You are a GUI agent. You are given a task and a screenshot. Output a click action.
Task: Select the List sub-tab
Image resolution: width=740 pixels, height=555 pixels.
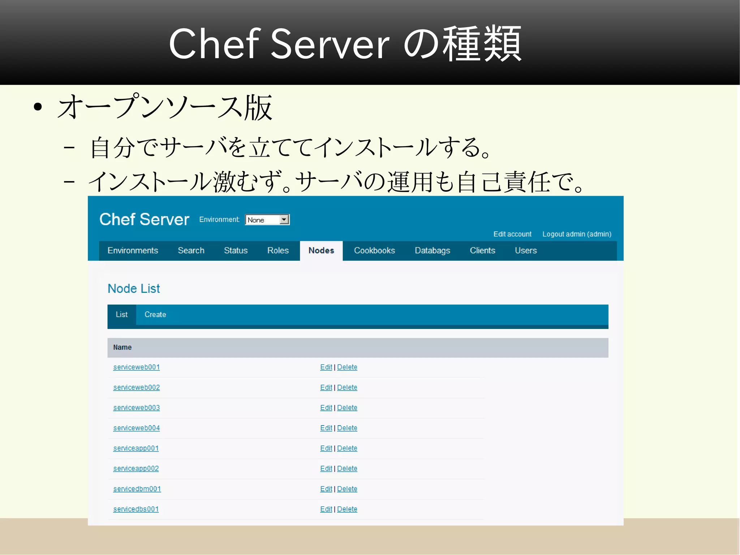point(122,315)
